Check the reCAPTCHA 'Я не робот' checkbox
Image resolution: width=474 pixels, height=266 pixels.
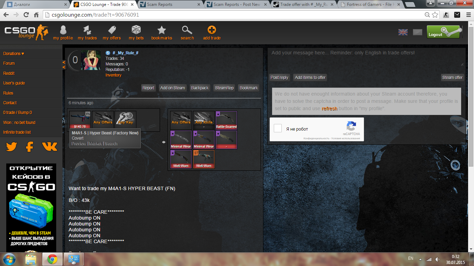278,128
